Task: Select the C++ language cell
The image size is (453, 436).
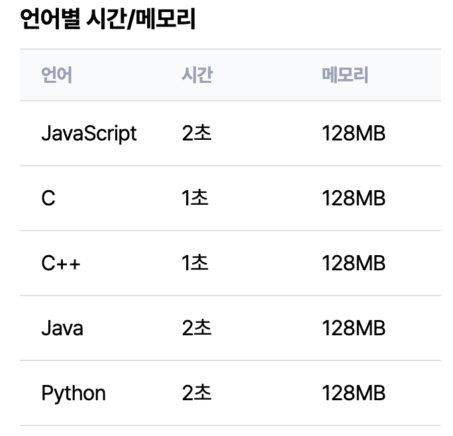Action: coord(61,263)
